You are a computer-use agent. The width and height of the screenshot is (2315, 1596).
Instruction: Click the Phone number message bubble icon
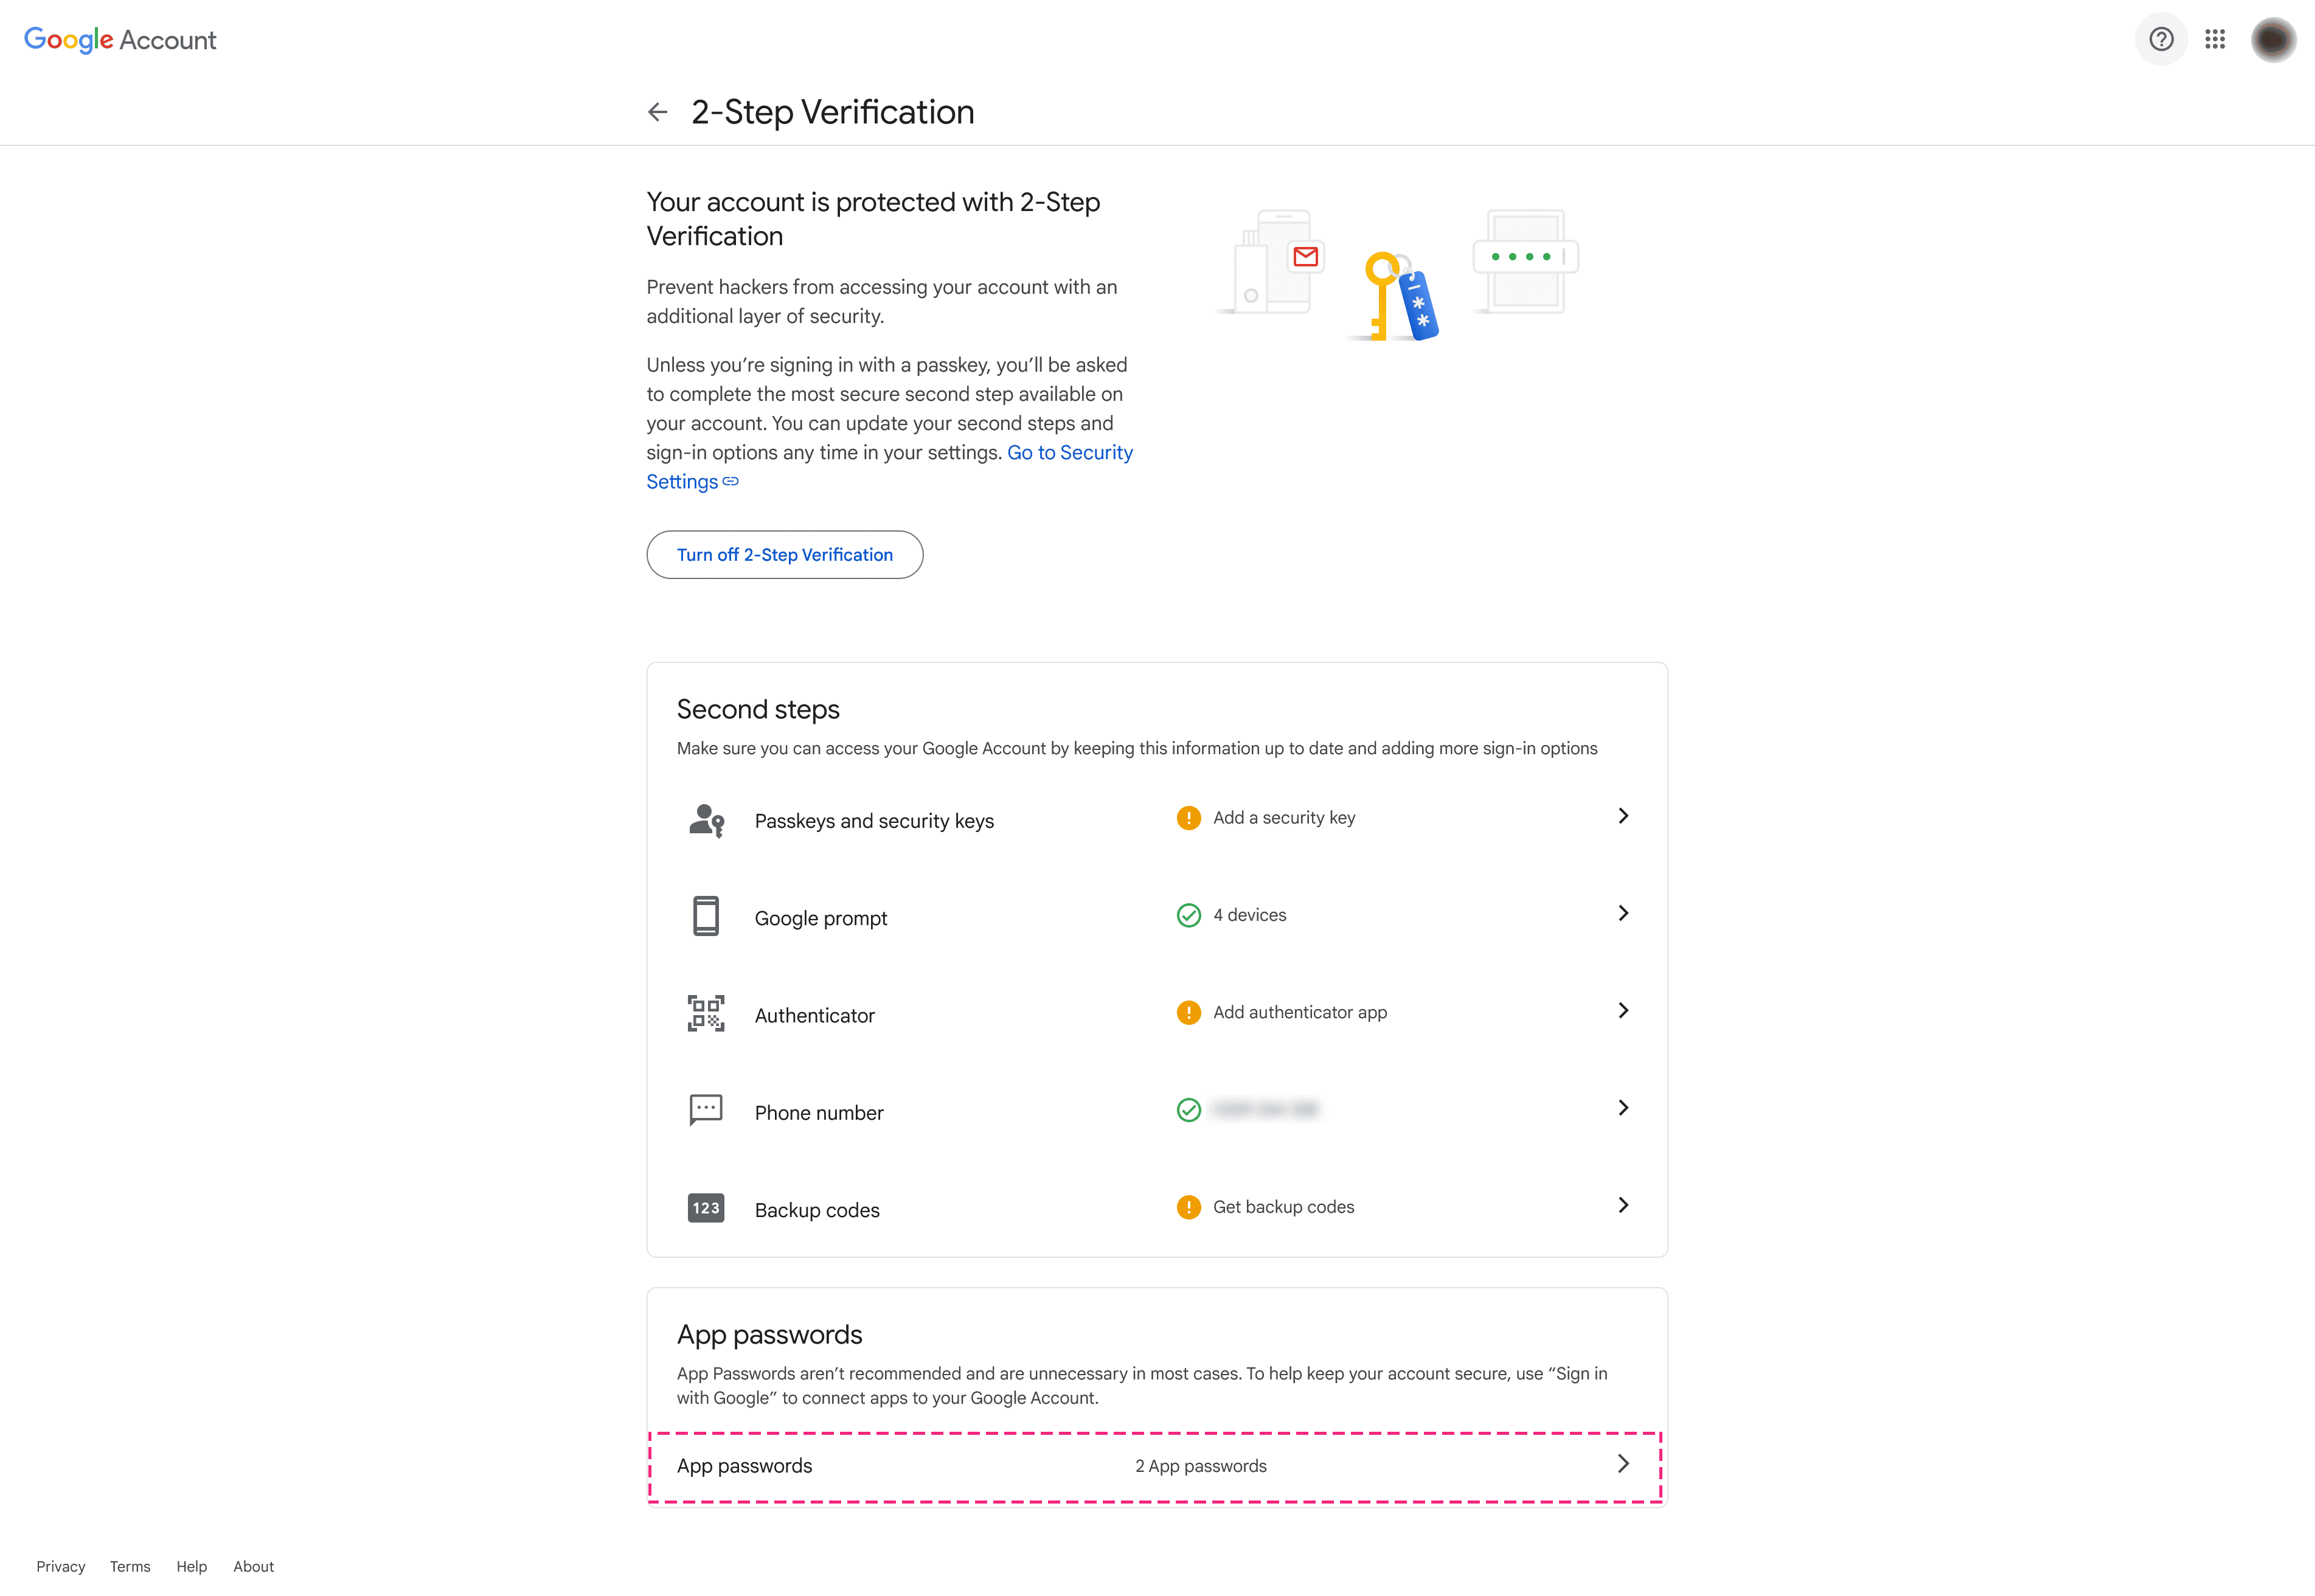(706, 1110)
